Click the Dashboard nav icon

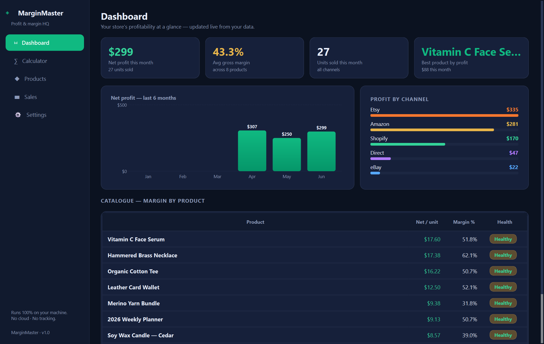pos(16,43)
